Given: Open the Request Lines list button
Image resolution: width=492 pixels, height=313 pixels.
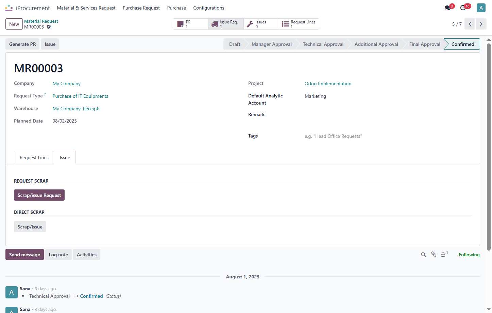Looking at the screenshot, I should coord(299,24).
